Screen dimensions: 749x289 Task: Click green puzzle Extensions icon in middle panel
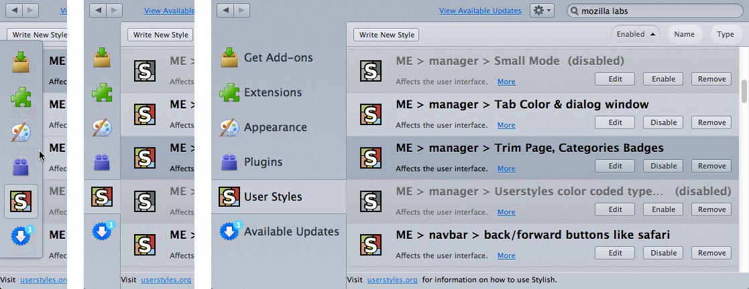tap(102, 92)
